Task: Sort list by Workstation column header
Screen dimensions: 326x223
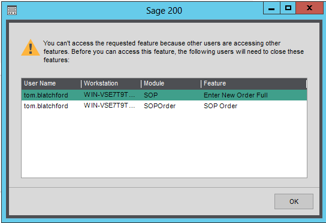Action: point(111,83)
